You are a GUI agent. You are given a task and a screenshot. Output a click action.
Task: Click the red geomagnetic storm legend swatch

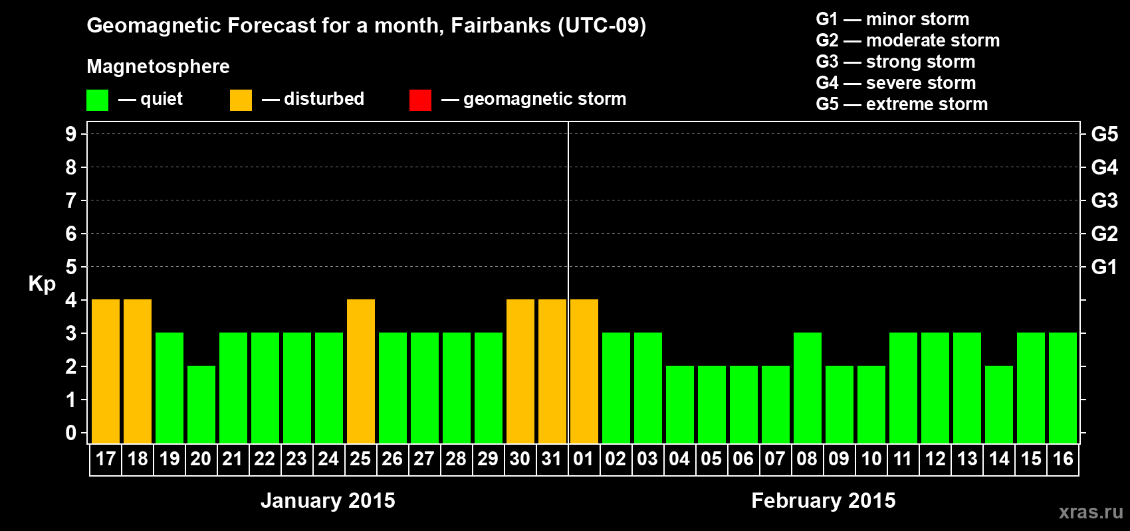pos(420,100)
